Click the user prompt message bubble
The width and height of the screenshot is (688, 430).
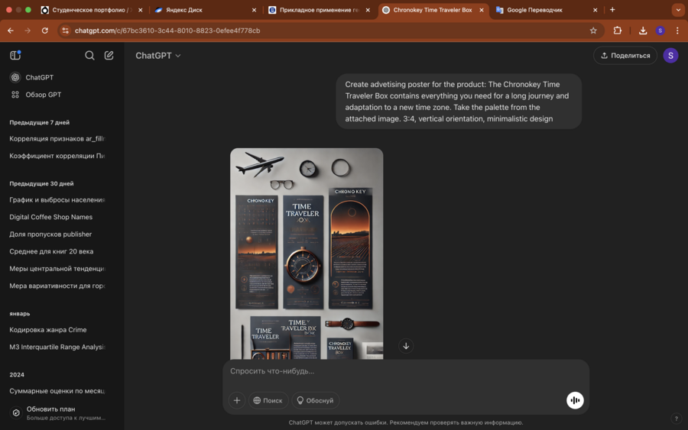(x=459, y=102)
